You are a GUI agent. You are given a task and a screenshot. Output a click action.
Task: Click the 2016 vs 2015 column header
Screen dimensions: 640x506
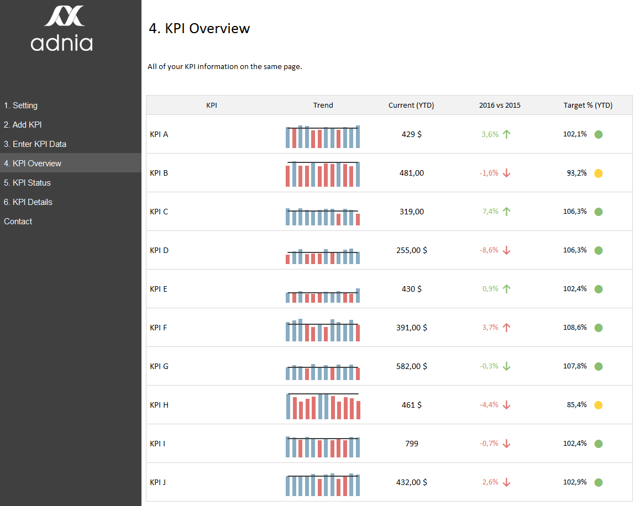click(x=500, y=106)
